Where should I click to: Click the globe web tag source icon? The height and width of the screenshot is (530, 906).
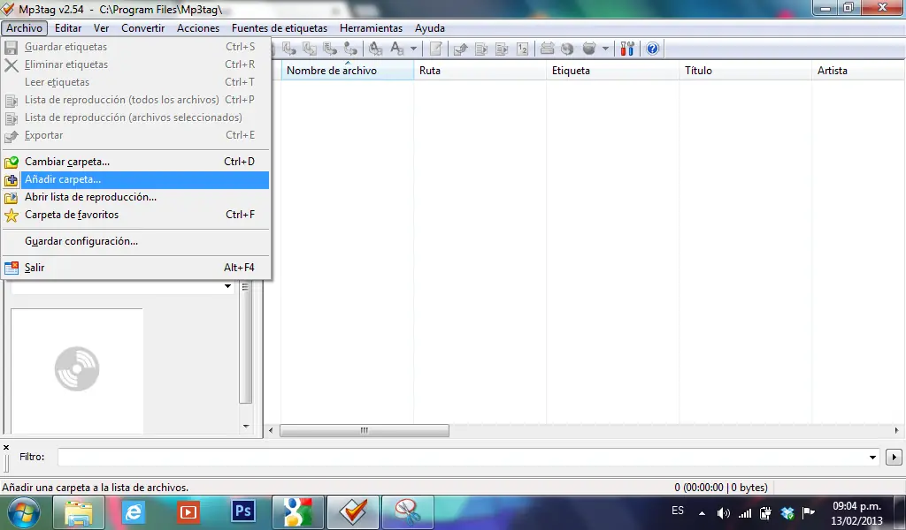click(567, 49)
